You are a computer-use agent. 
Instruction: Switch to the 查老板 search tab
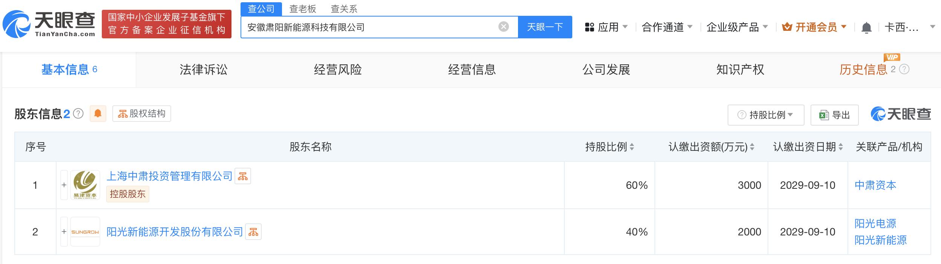[x=302, y=9]
